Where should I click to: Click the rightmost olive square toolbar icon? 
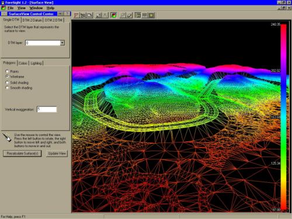151,15
